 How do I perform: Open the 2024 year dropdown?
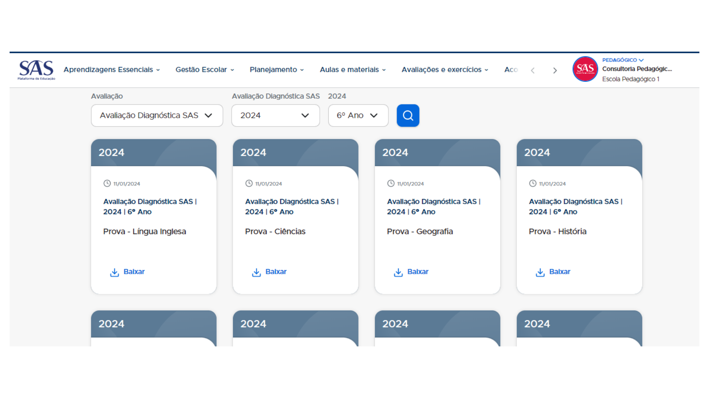(275, 115)
